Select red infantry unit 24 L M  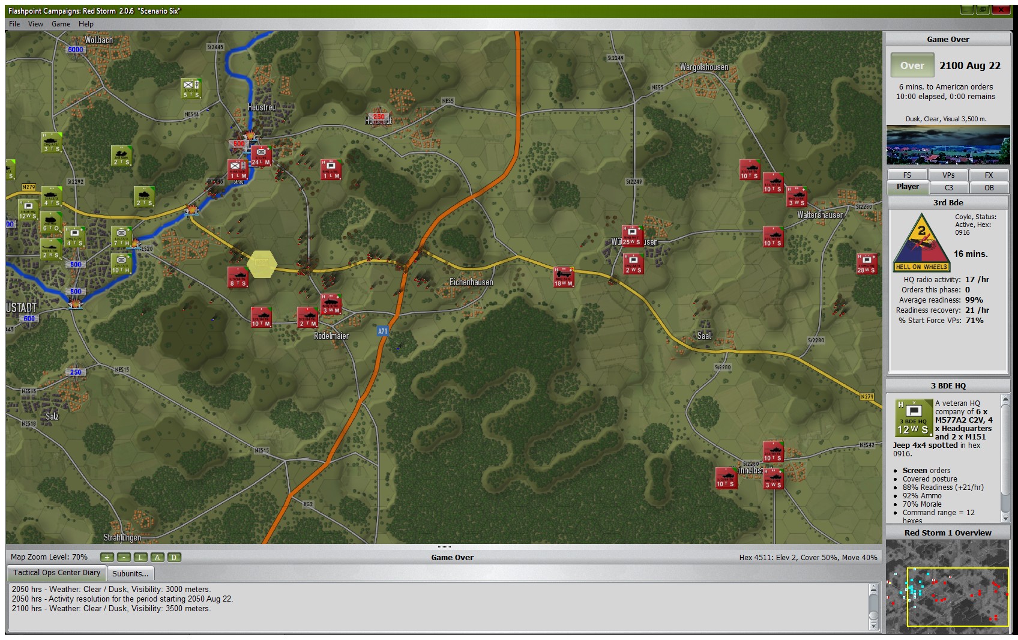261,156
